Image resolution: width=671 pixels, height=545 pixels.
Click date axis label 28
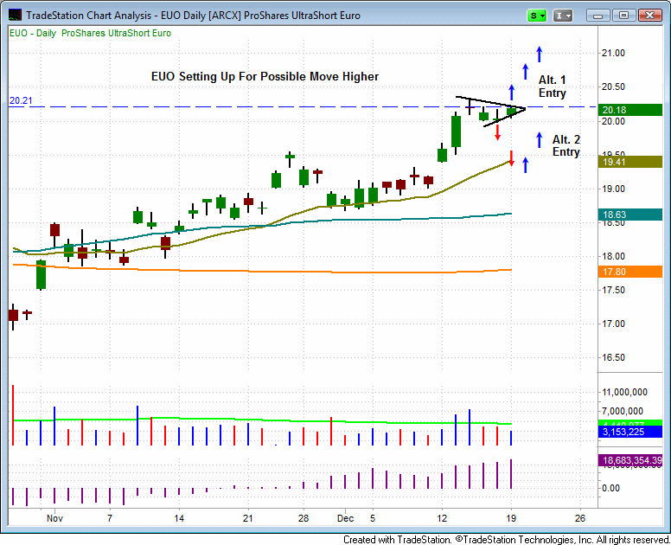point(304,518)
